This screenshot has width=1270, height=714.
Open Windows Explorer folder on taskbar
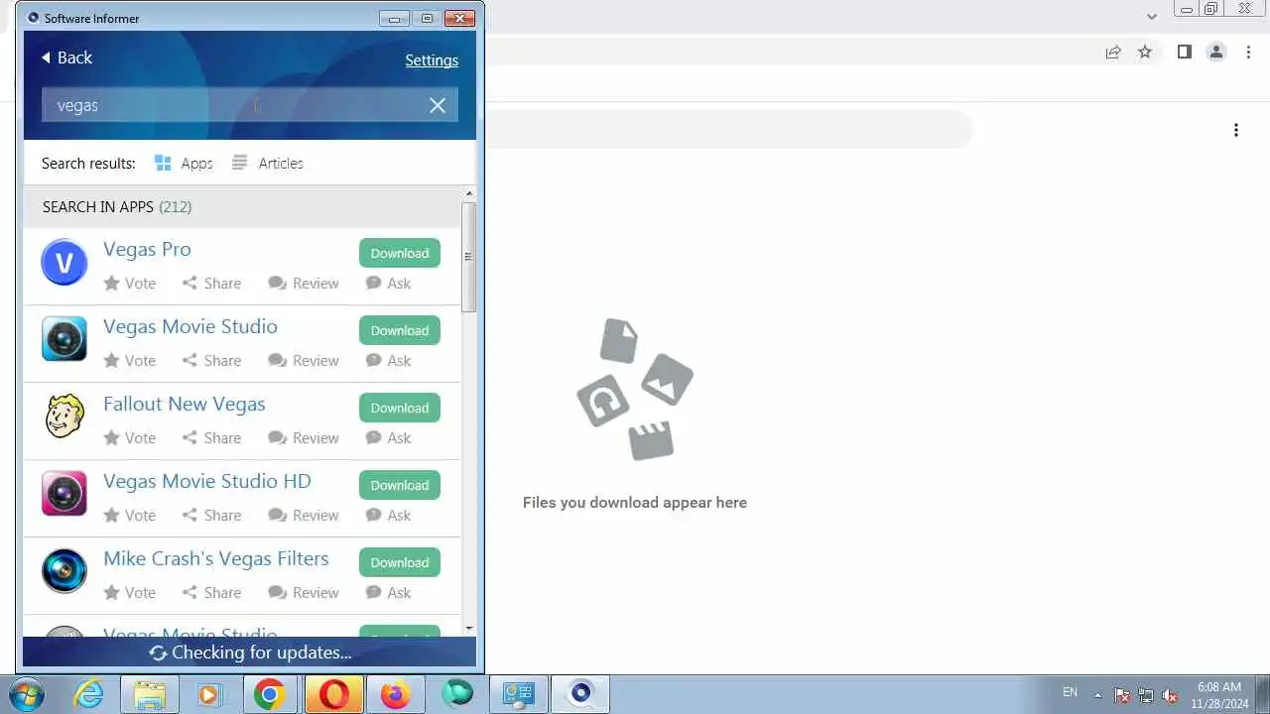150,694
